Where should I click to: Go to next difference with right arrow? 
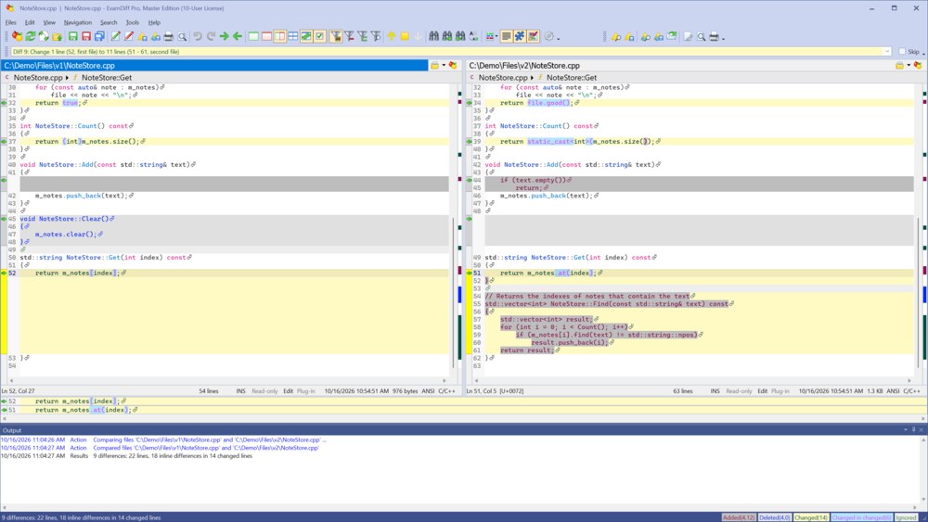point(224,37)
